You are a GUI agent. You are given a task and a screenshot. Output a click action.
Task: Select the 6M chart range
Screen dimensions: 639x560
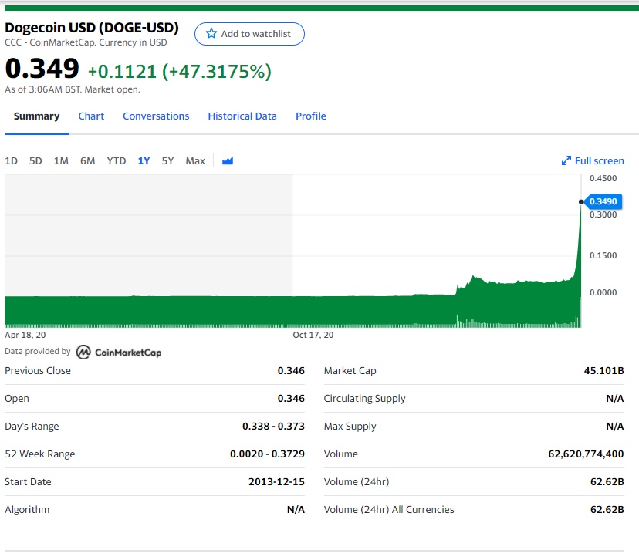point(88,161)
